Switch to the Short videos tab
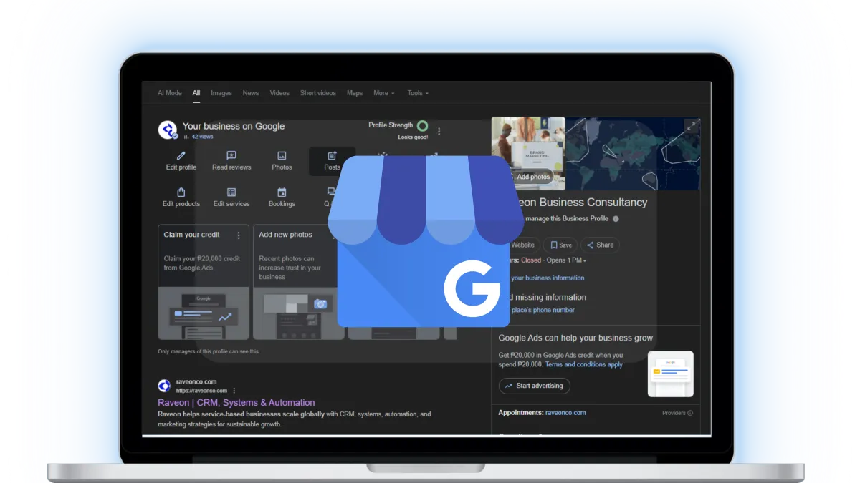Screen dimensions: 860x483 click(318, 93)
